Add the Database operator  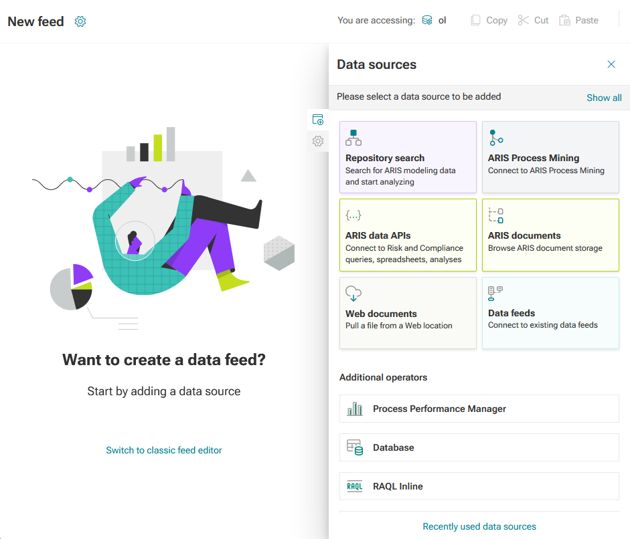(479, 447)
